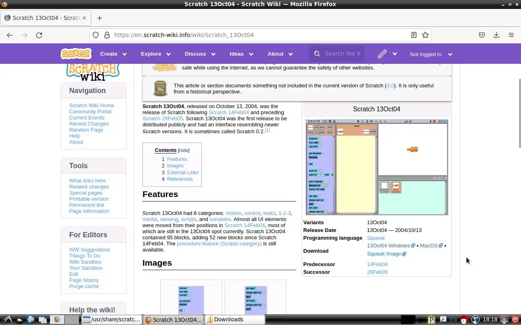
Task: Click the page vertical scrollbar
Action: pyautogui.click(x=519, y=114)
